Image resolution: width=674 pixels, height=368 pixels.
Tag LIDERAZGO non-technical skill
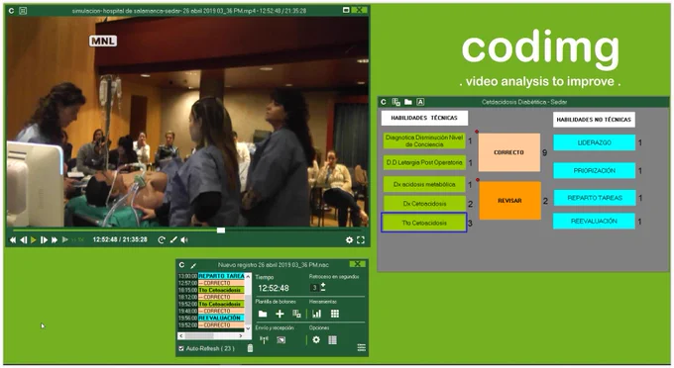594,142
